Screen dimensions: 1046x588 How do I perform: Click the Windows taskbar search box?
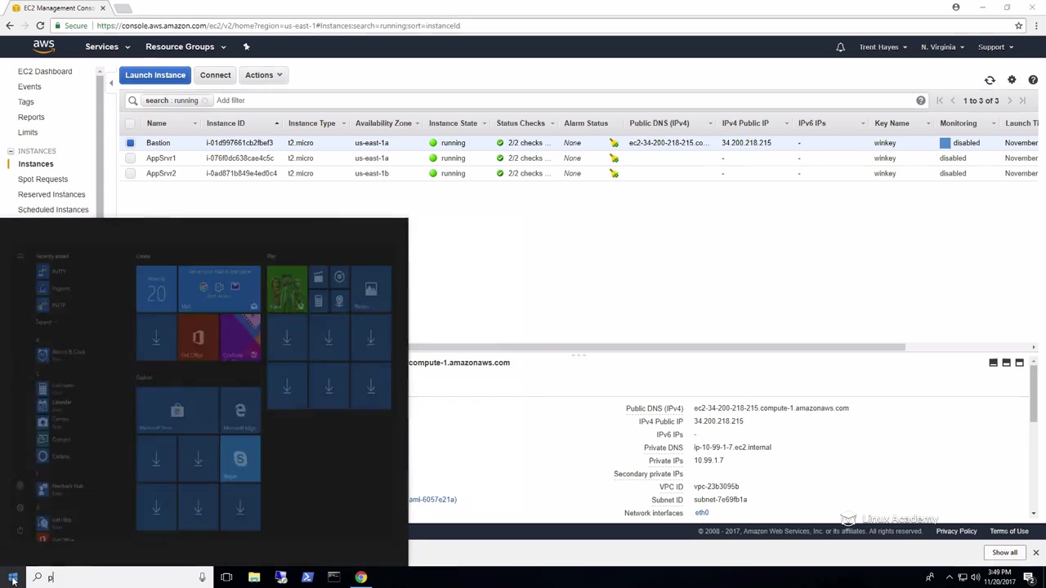click(x=119, y=577)
